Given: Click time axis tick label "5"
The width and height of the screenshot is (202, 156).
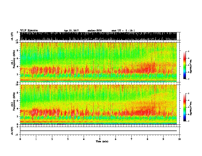Looking at the screenshot, I should click(x=100, y=139).
